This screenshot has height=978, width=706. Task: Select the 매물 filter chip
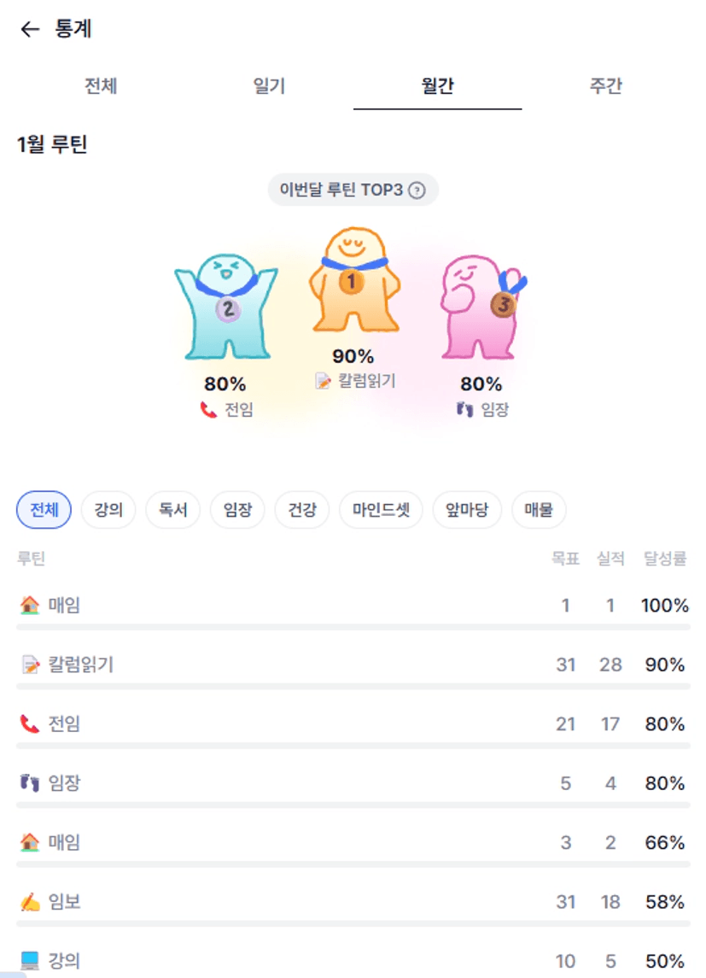[539, 511]
